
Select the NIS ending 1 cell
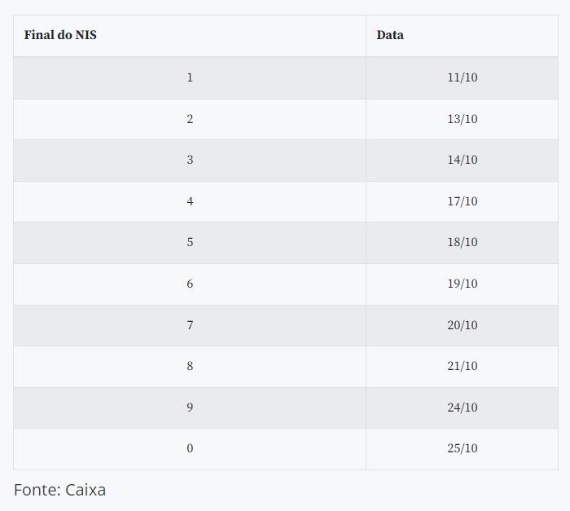coord(190,77)
